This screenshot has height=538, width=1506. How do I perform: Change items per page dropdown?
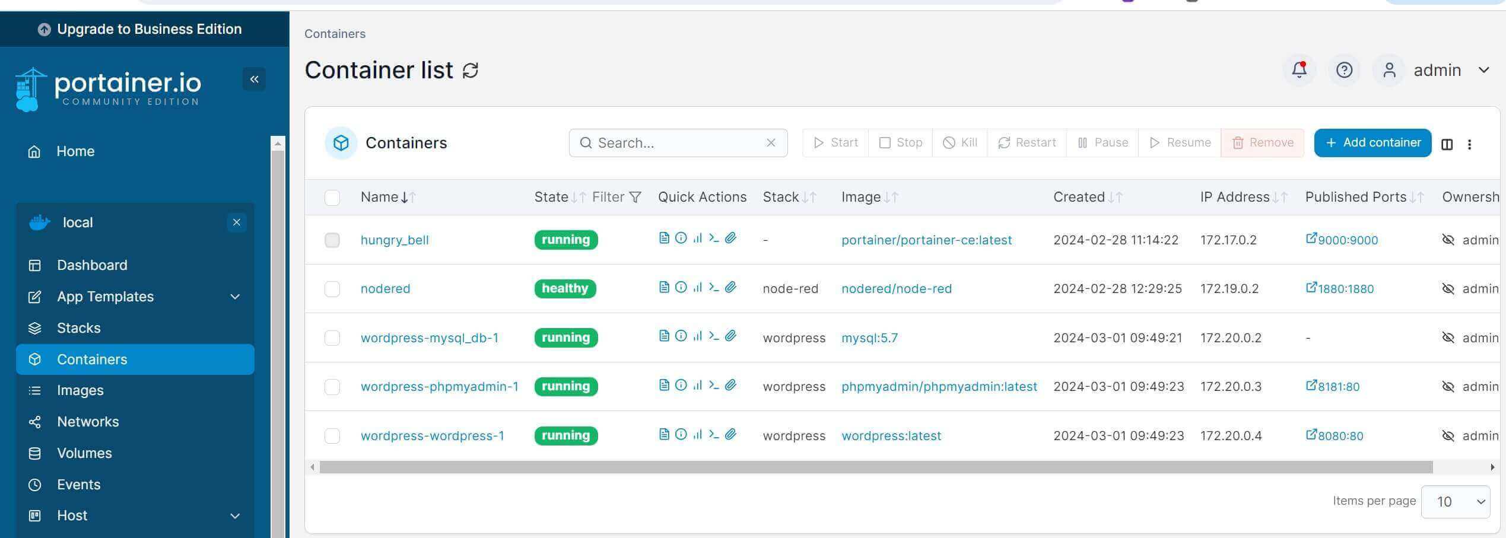(1455, 502)
